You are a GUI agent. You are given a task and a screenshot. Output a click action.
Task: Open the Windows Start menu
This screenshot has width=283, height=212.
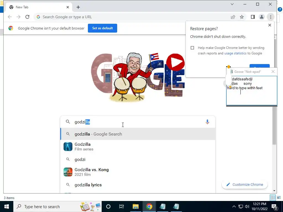tap(7, 206)
